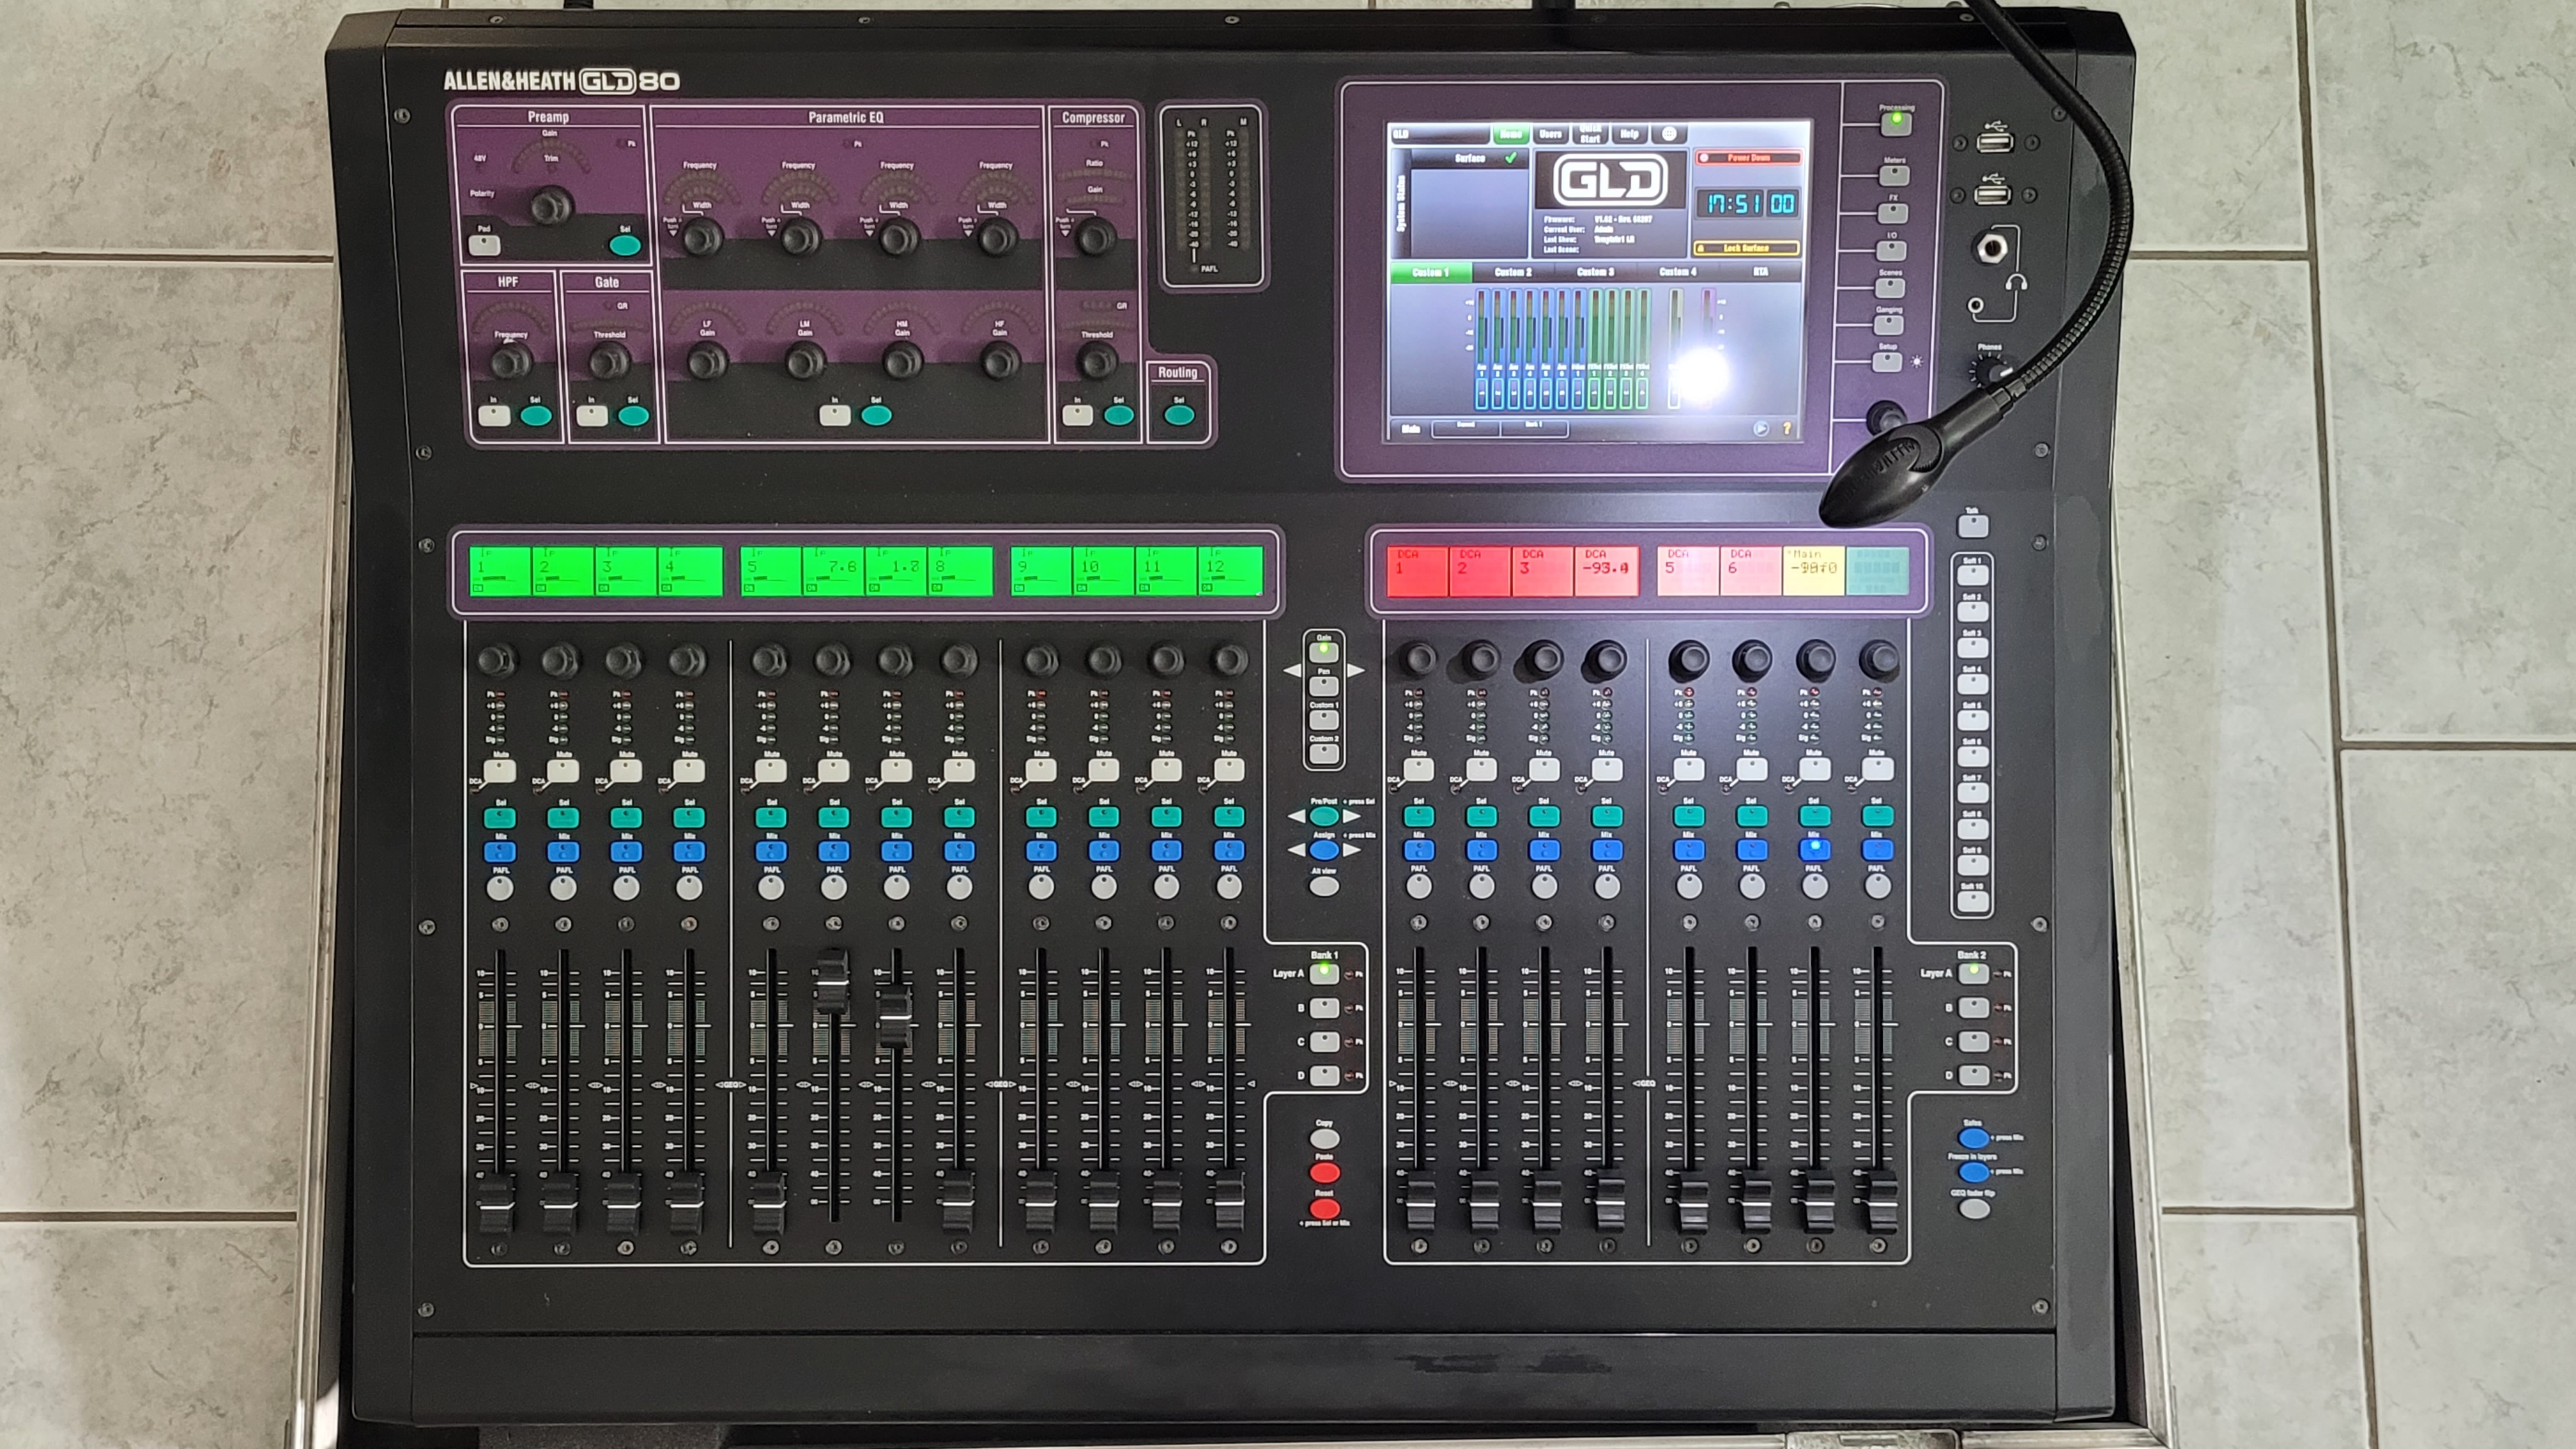Screen dimensions: 2576x1449
Task: Push the Talk key above the SoftKeys
Action: tap(1972, 526)
